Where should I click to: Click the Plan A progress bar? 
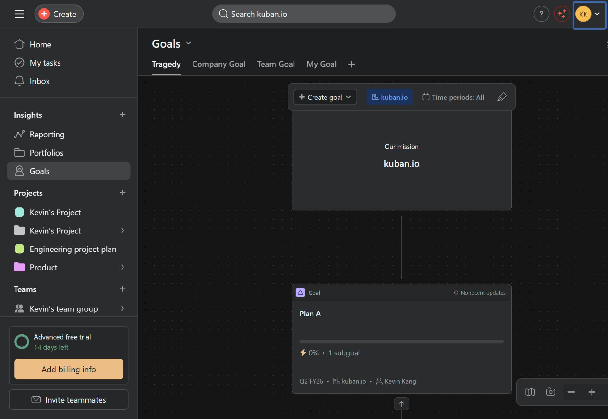click(401, 341)
